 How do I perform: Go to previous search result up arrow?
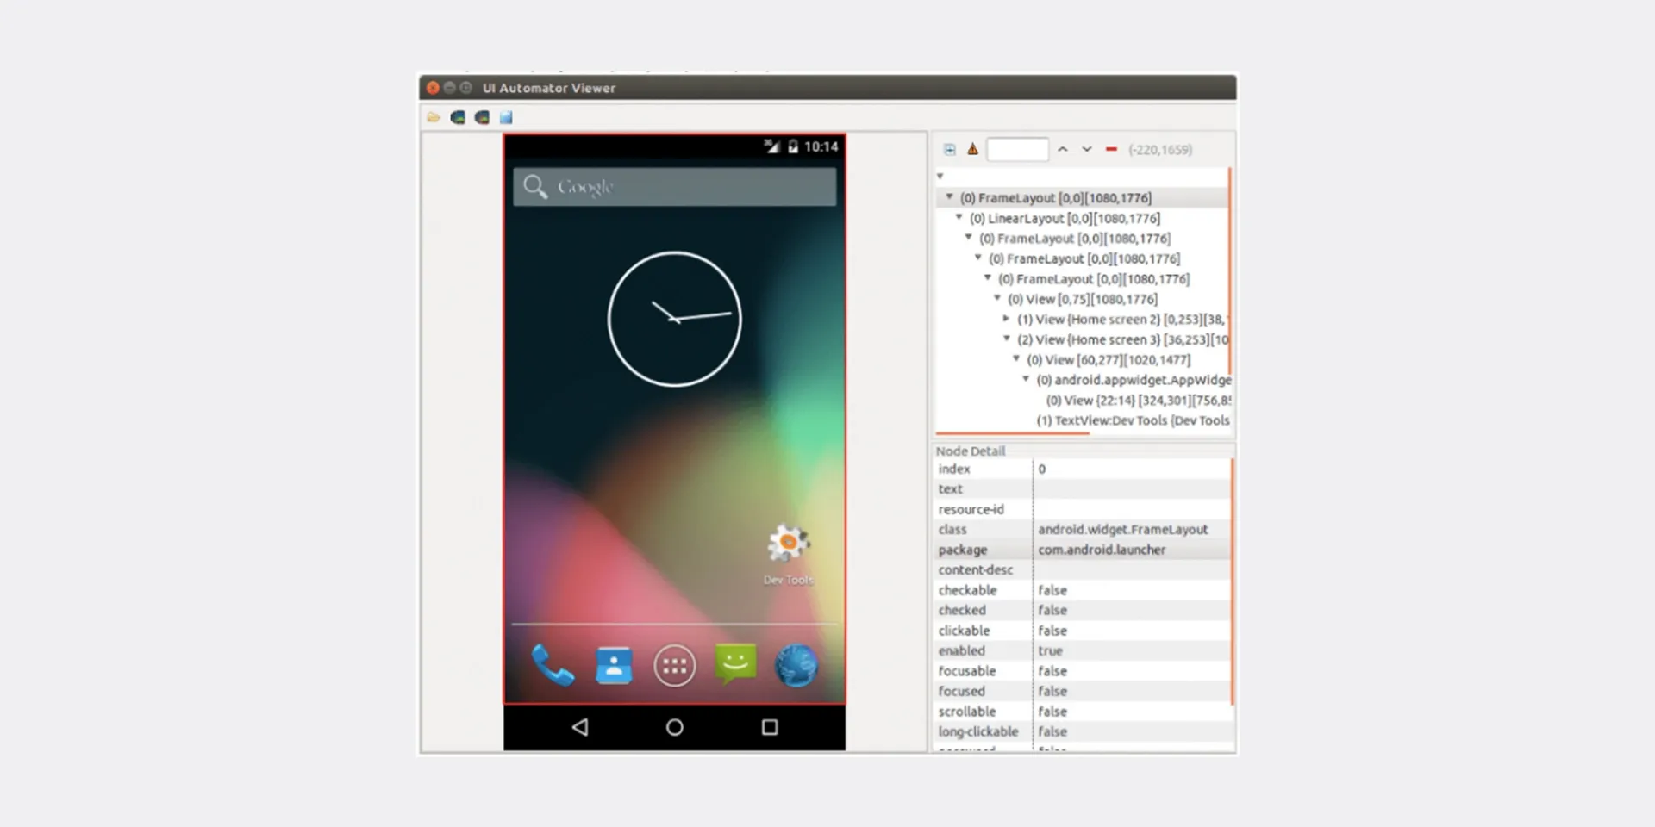click(x=1063, y=150)
